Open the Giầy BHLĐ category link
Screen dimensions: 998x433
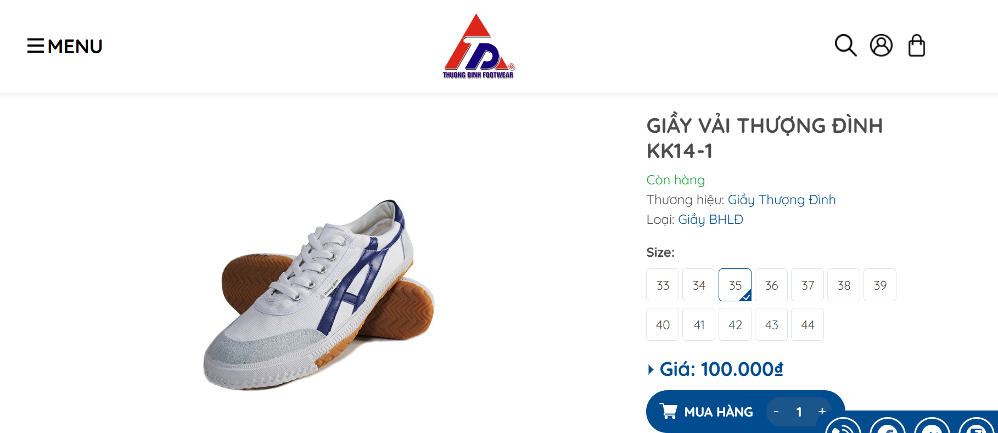(x=710, y=220)
